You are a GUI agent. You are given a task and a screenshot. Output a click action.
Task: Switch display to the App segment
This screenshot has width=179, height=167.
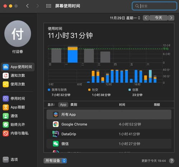coord(63,105)
